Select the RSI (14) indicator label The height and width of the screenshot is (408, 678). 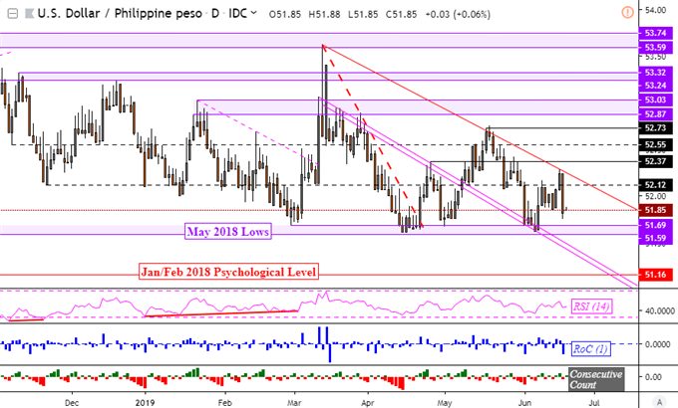point(591,306)
